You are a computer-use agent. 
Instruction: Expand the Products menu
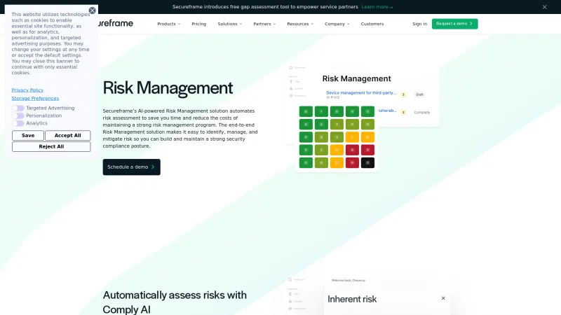pyautogui.click(x=169, y=24)
